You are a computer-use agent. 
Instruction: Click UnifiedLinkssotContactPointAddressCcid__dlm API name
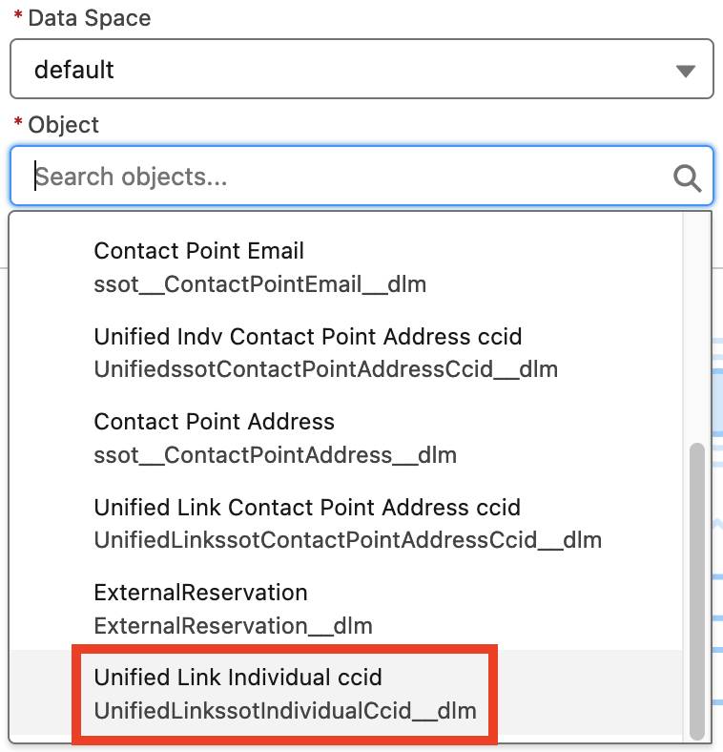[347, 540]
